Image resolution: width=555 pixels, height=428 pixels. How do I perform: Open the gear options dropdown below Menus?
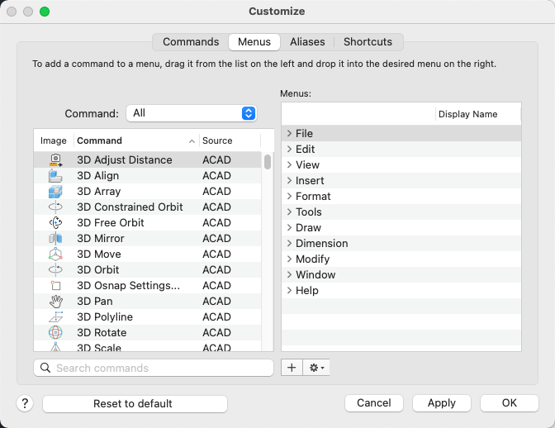tap(316, 368)
